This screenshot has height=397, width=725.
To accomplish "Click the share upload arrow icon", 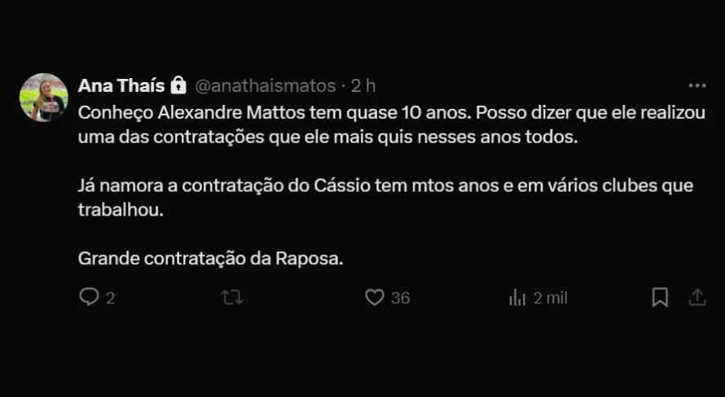I will pos(697,298).
